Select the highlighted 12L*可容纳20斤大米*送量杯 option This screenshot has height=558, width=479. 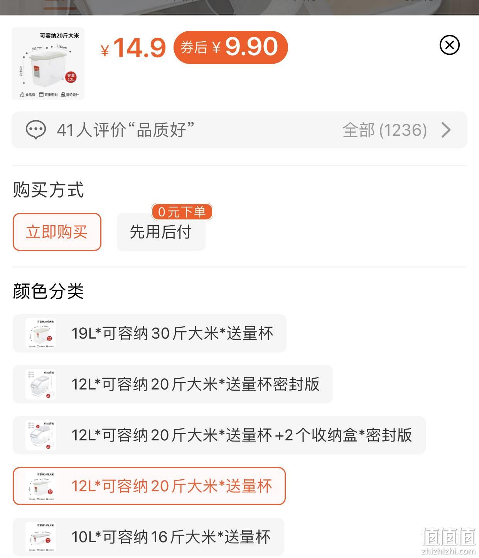coord(149,486)
